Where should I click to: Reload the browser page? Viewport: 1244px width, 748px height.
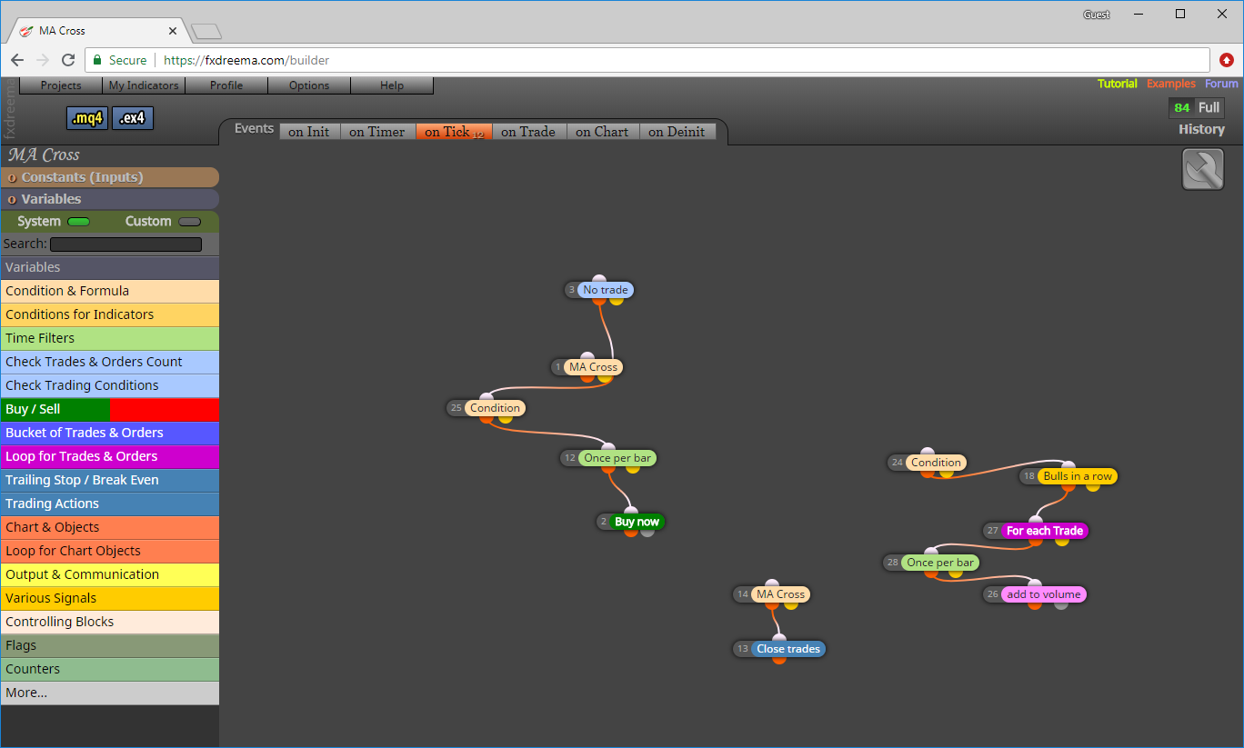(x=68, y=60)
